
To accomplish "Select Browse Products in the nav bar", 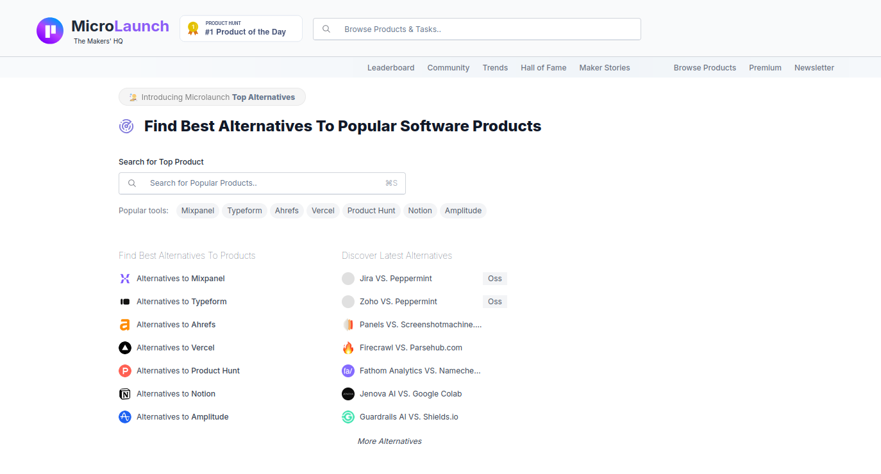I will pyautogui.click(x=705, y=68).
